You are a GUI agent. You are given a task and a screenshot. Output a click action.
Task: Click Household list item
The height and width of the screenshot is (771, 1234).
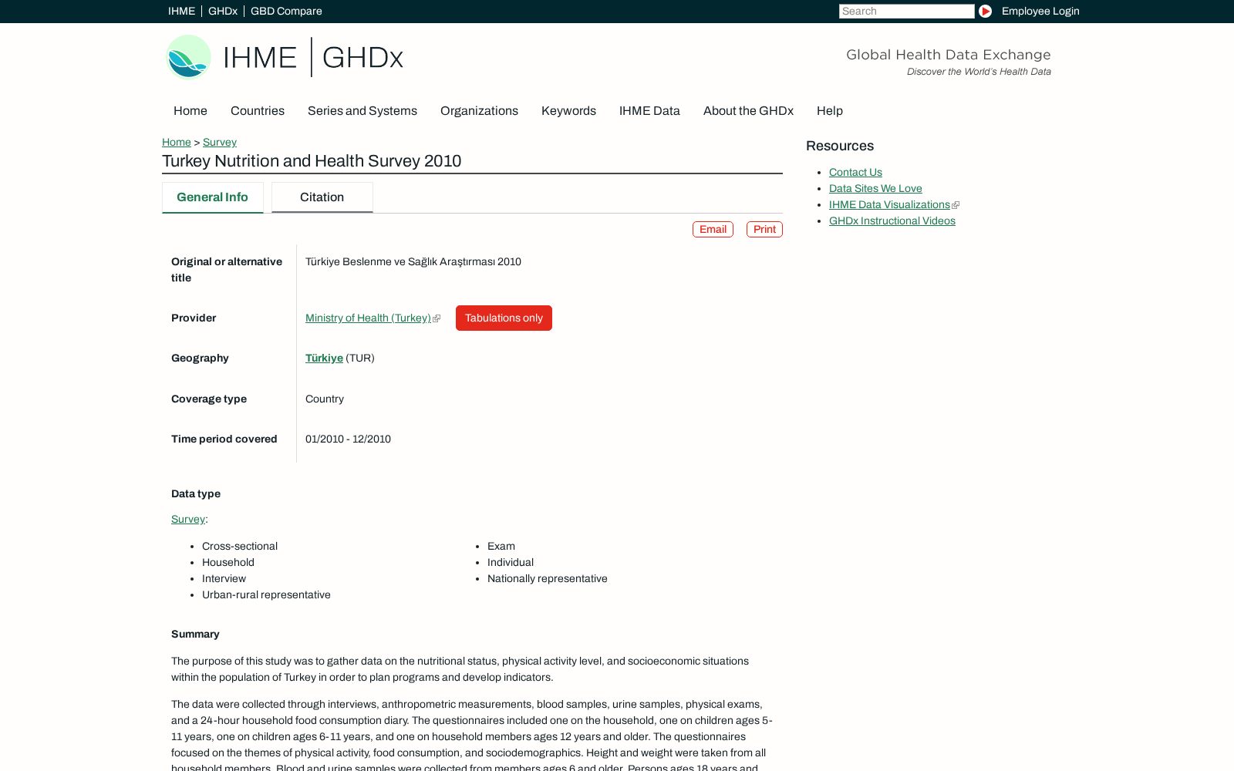click(x=228, y=562)
